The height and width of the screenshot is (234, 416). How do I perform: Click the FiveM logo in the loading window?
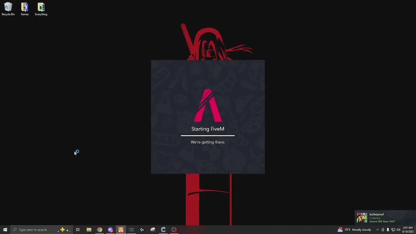tap(208, 105)
